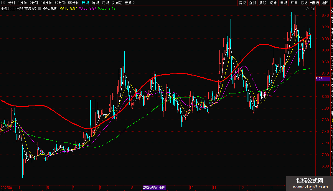Screen dimensions: 333x191
Task: Toggle the left sidebar panel icon
Action: pyautogui.click(x=3, y=3)
